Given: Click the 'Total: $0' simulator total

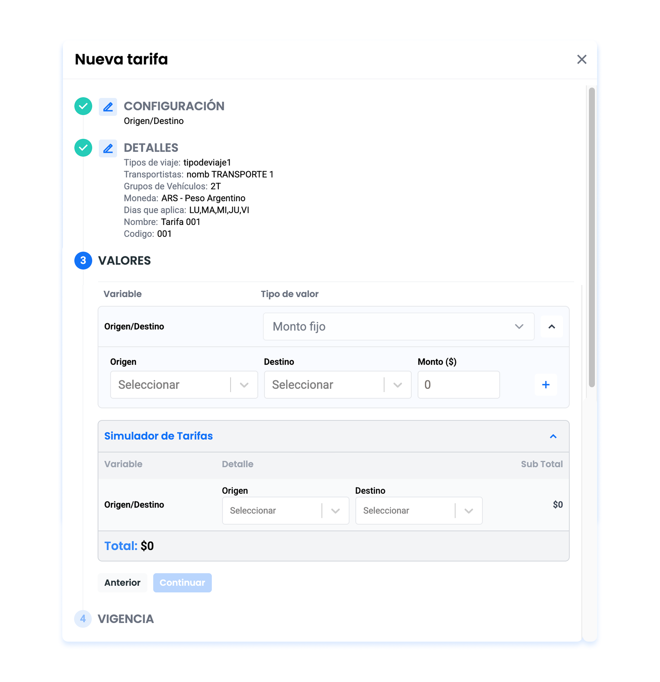Looking at the screenshot, I should pos(129,546).
